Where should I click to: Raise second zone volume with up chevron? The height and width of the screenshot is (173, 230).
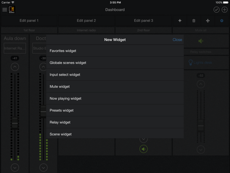click(x=43, y=67)
